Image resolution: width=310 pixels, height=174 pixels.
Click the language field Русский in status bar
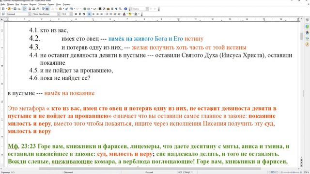click(149, 173)
